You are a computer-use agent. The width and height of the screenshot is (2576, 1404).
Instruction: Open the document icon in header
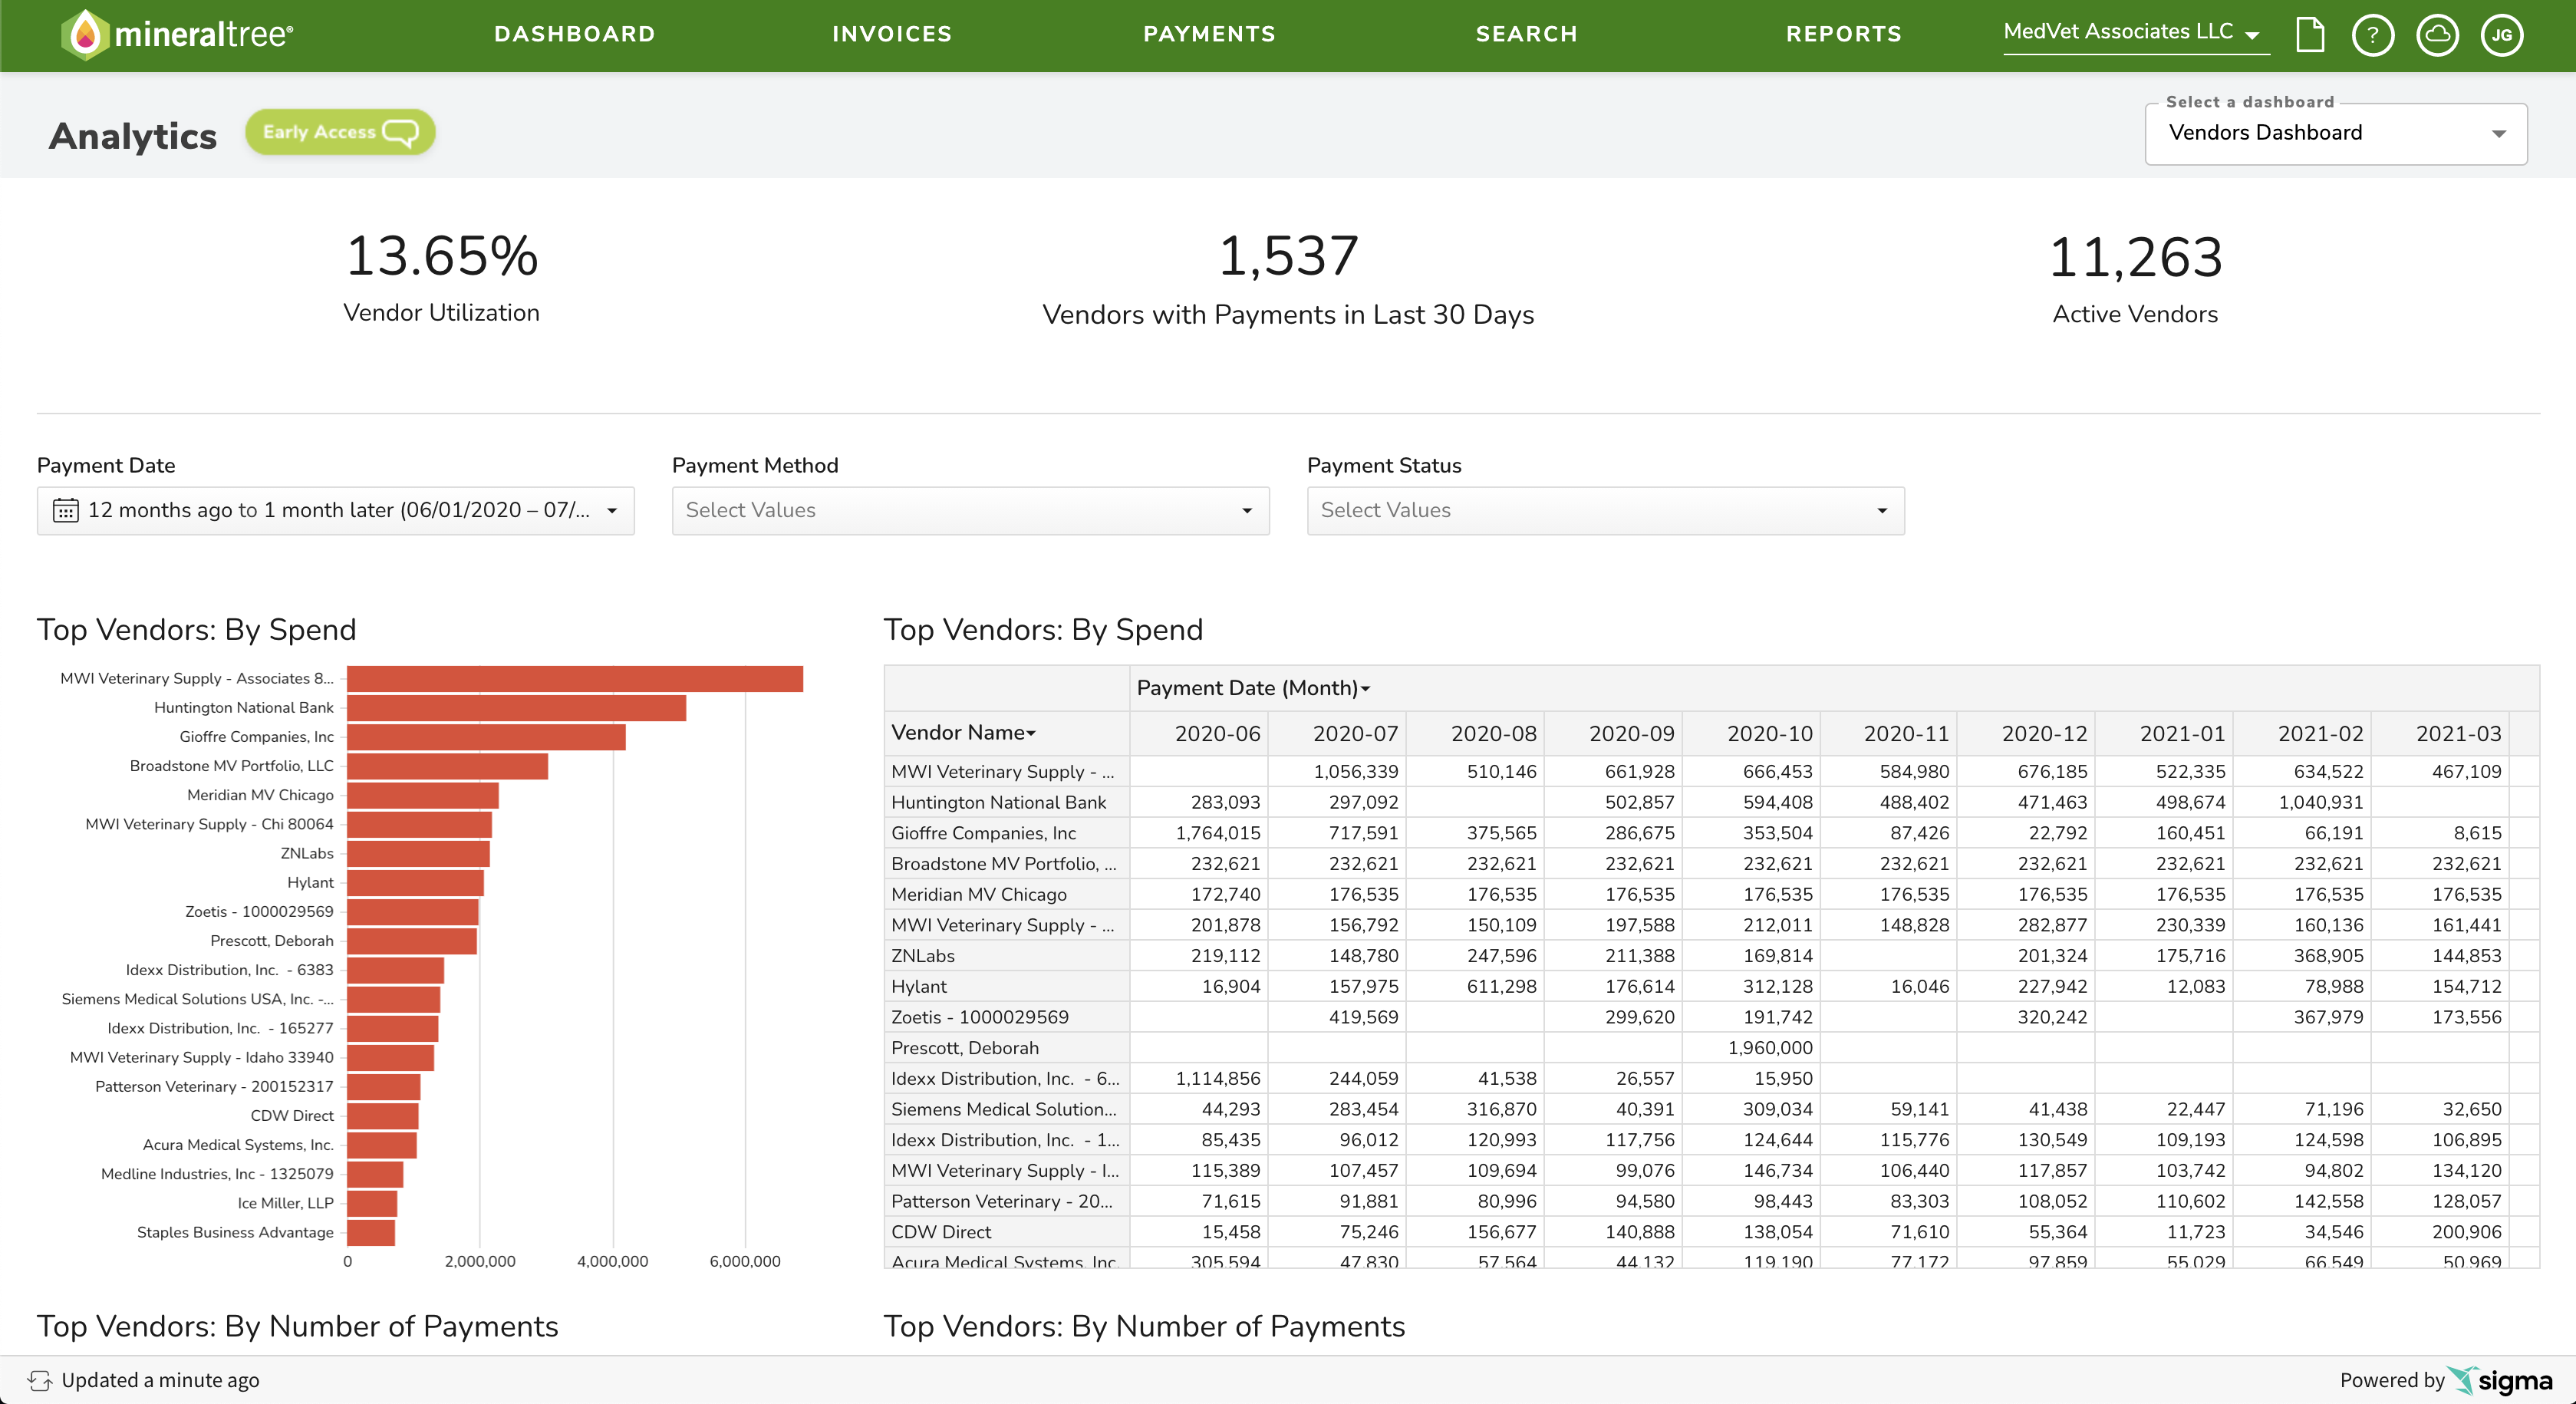(x=2310, y=34)
